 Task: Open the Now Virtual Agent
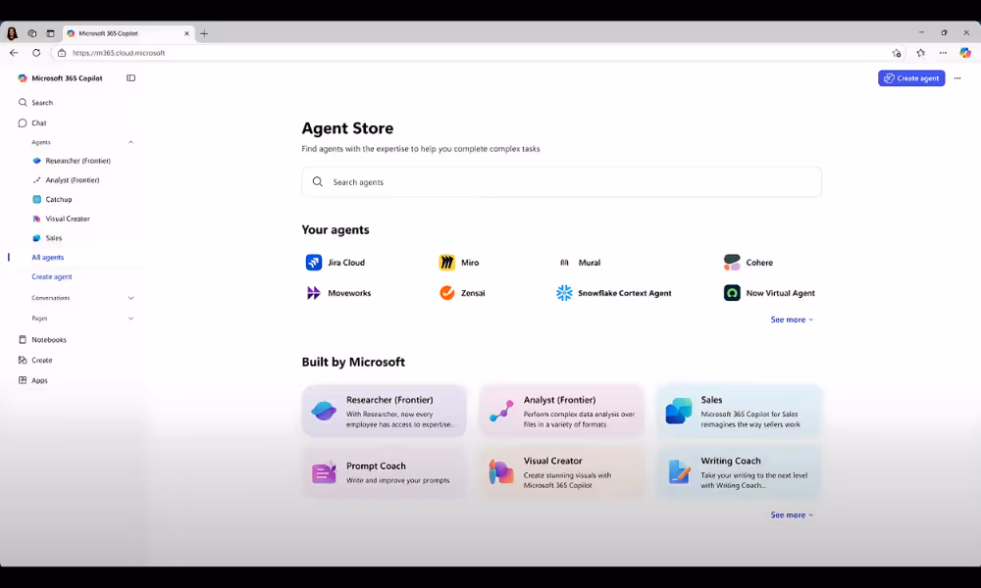click(769, 293)
